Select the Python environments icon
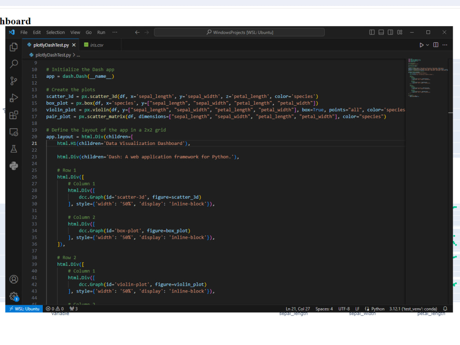Screen dimensions: 460x345 coord(13,166)
